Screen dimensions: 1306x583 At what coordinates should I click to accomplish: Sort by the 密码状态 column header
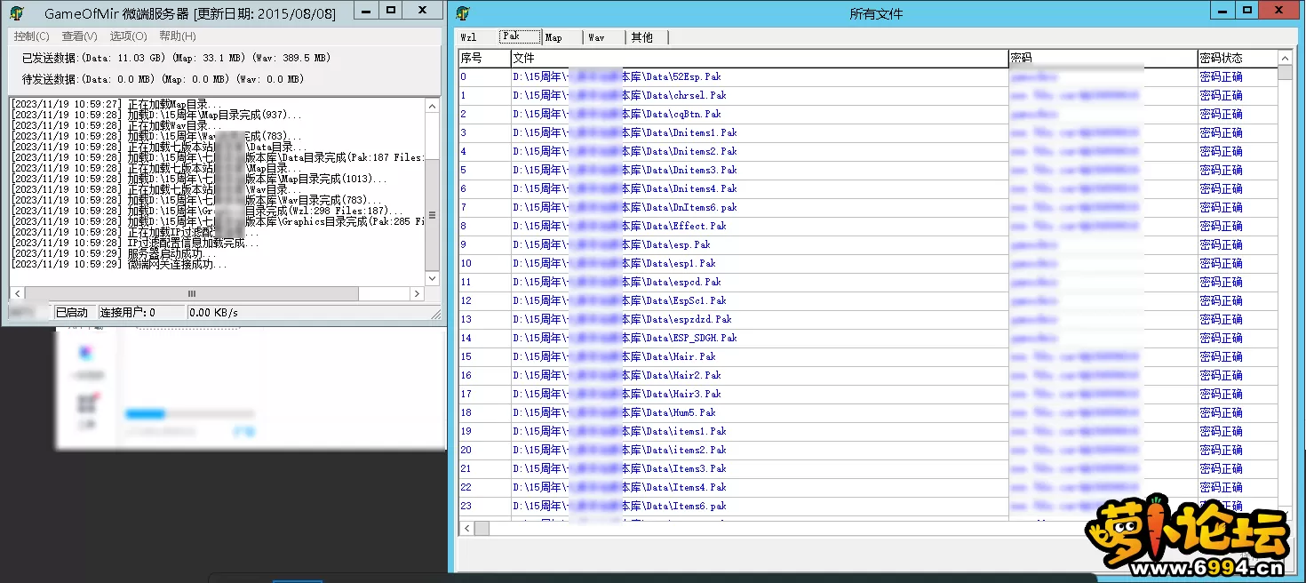pos(1237,58)
